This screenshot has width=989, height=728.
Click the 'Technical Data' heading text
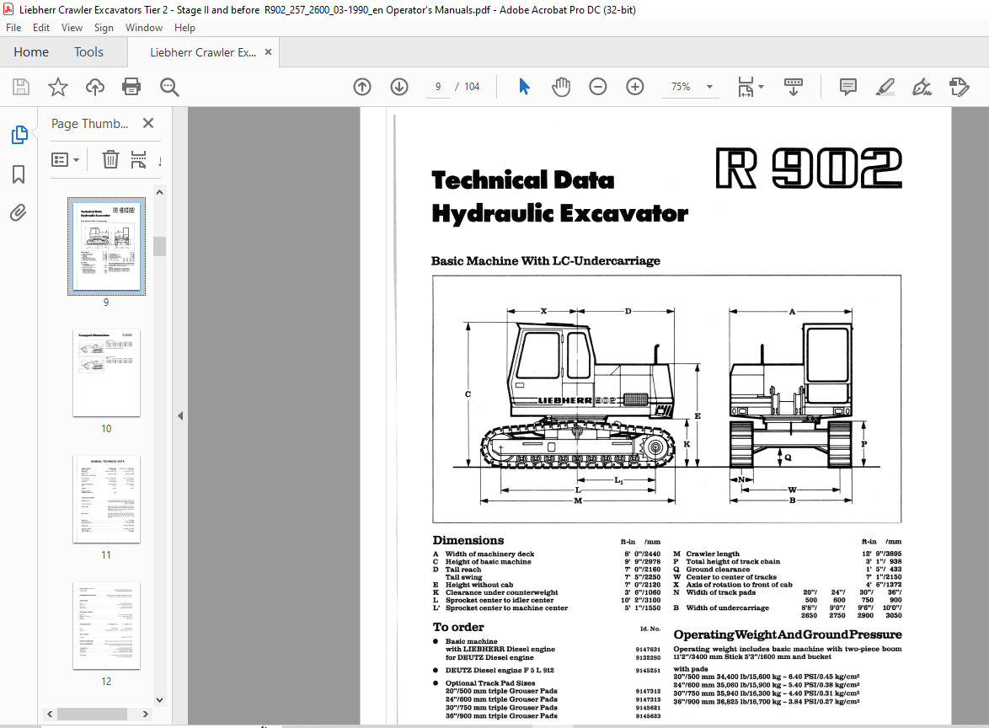point(523,180)
